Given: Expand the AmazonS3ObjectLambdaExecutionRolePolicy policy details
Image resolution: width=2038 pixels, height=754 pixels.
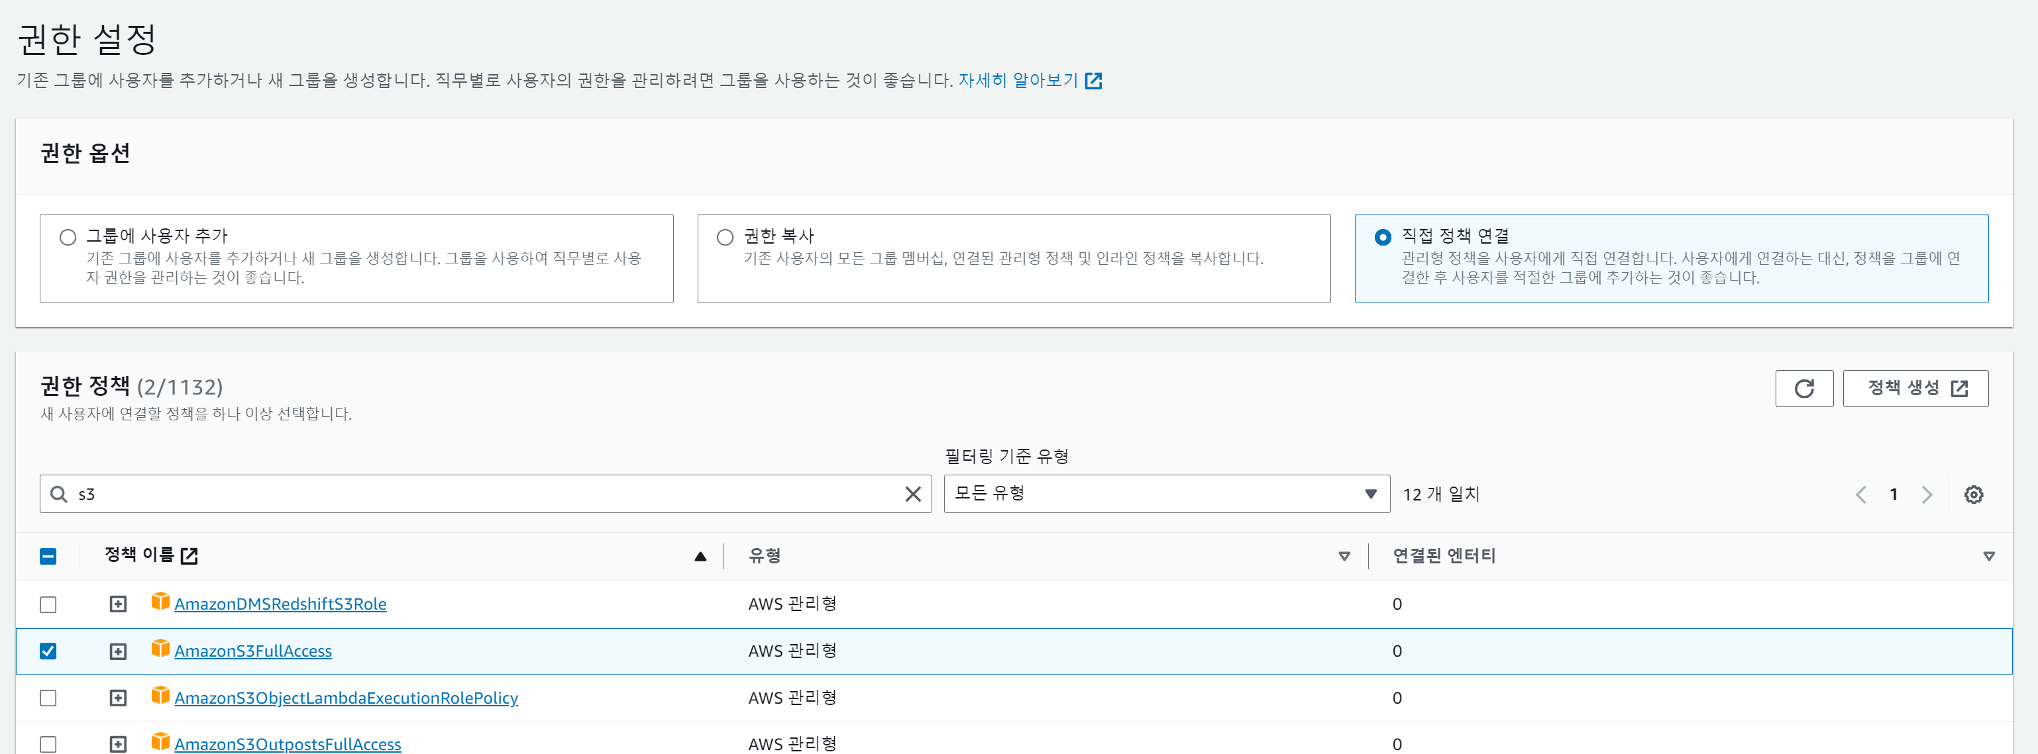Looking at the screenshot, I should coord(118,698).
